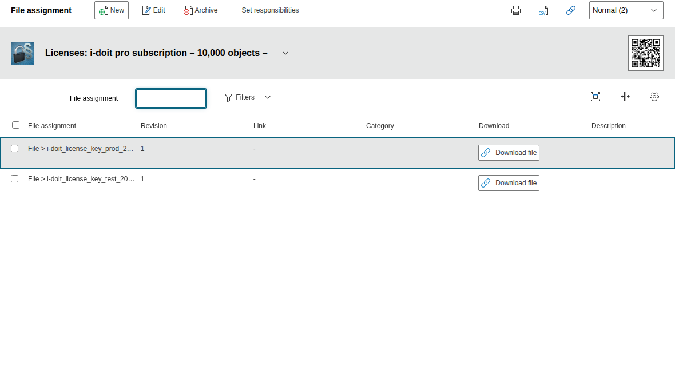Print the file assignment list
The image size is (675, 366).
point(516,10)
